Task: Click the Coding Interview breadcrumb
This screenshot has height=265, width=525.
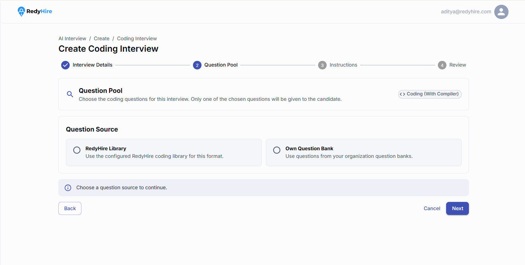Action: (x=137, y=38)
